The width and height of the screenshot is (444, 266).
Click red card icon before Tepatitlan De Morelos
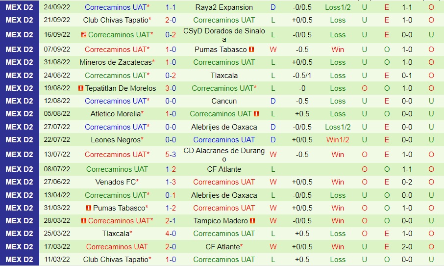[81, 88]
